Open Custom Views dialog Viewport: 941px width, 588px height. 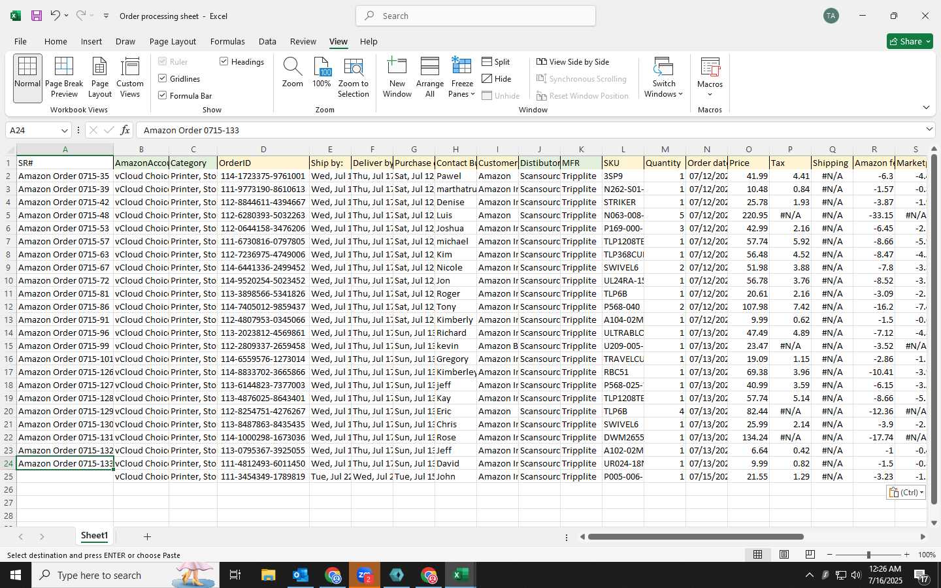pyautogui.click(x=130, y=78)
